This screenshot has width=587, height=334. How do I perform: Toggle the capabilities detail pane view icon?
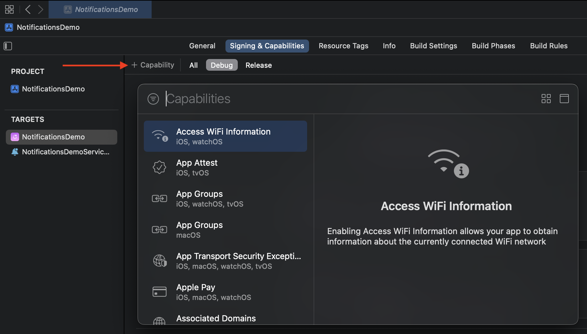(x=564, y=99)
